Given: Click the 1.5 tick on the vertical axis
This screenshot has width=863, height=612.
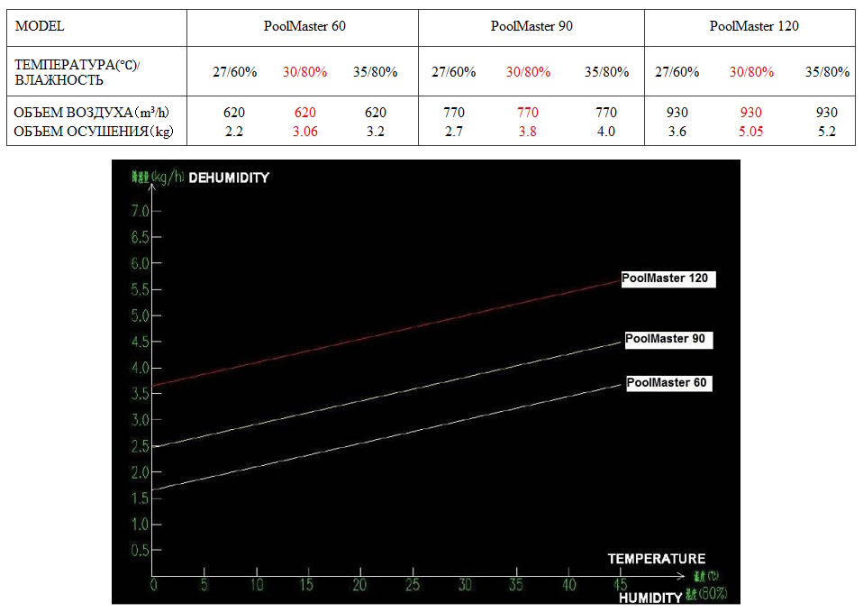Looking at the screenshot, I should point(140,498).
